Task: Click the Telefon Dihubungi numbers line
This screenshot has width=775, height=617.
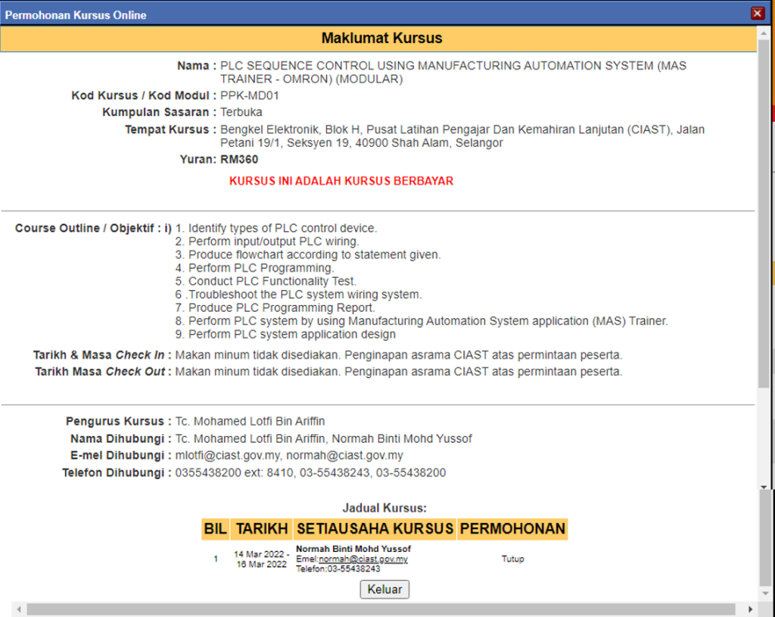Action: tap(310, 472)
